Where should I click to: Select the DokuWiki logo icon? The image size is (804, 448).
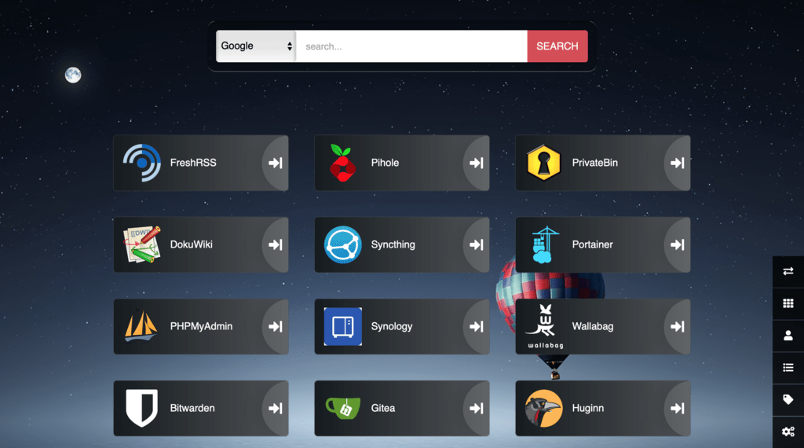point(142,244)
